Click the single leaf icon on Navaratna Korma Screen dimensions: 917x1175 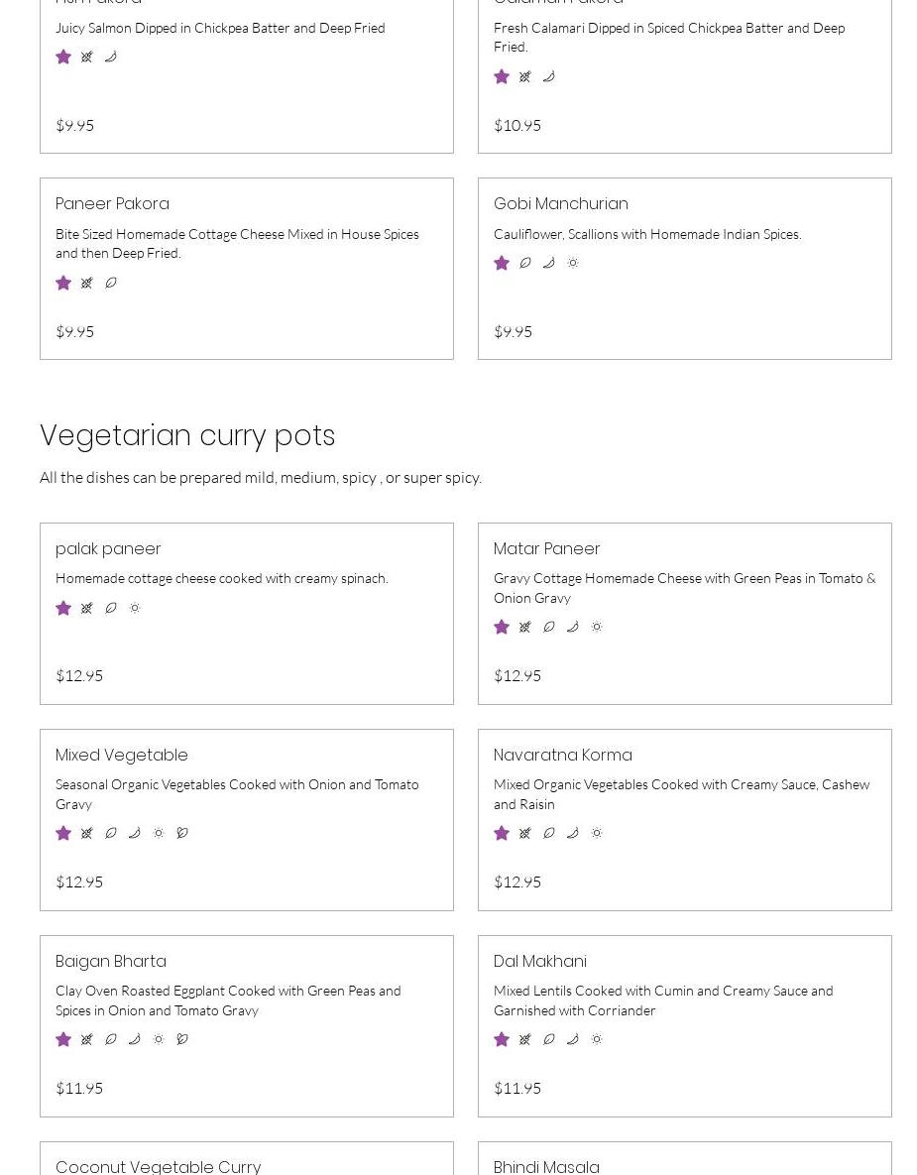coord(549,833)
